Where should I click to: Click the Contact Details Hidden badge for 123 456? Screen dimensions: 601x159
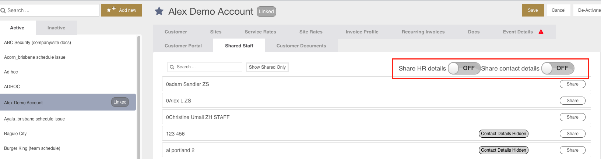pyautogui.click(x=503, y=134)
